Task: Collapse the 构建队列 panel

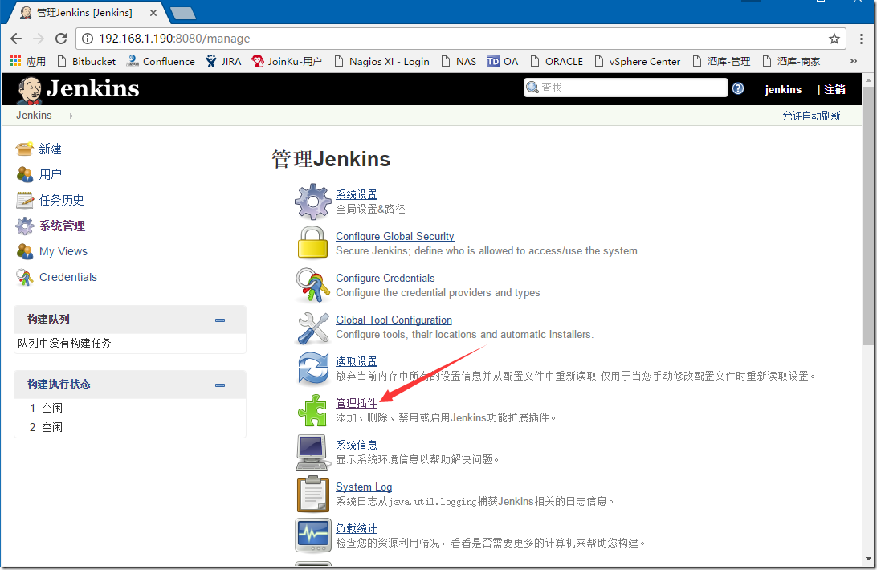Action: pos(220,320)
